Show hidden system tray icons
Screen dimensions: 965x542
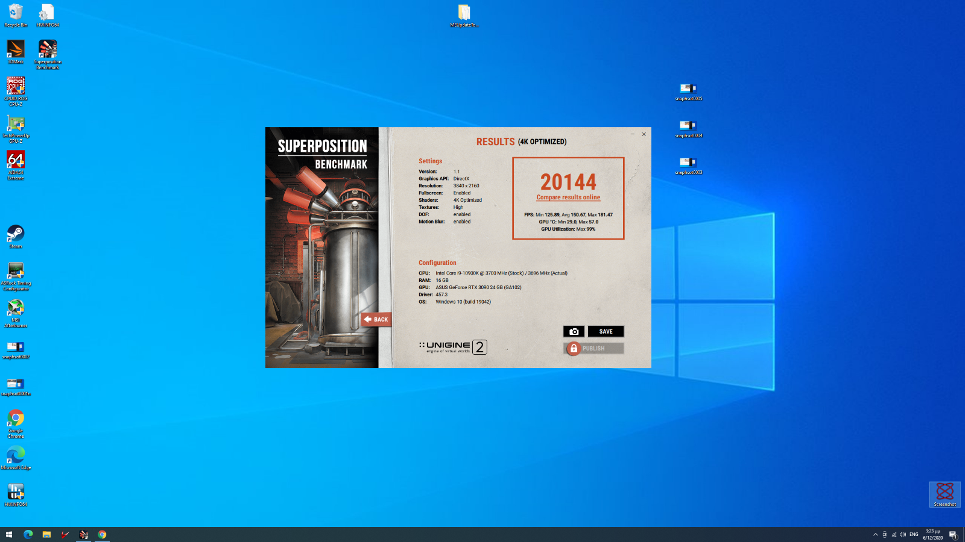click(875, 534)
